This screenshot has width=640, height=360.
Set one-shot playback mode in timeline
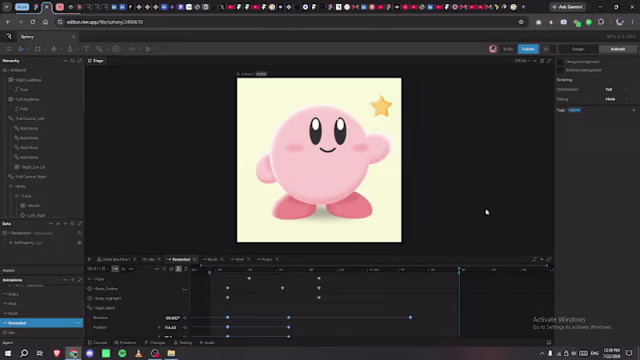coord(115,269)
